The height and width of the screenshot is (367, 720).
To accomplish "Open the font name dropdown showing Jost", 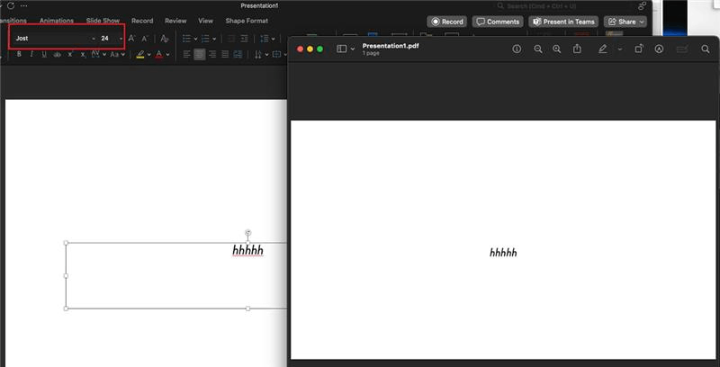I will click(94, 39).
